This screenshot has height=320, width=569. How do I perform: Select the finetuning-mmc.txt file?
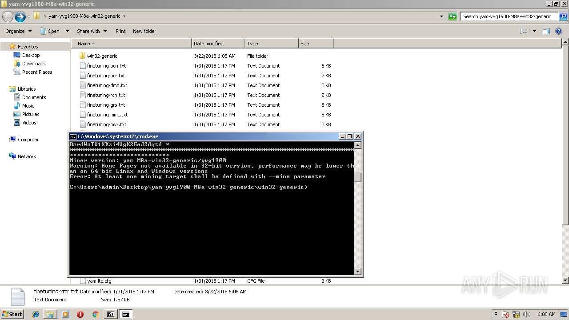pos(107,115)
